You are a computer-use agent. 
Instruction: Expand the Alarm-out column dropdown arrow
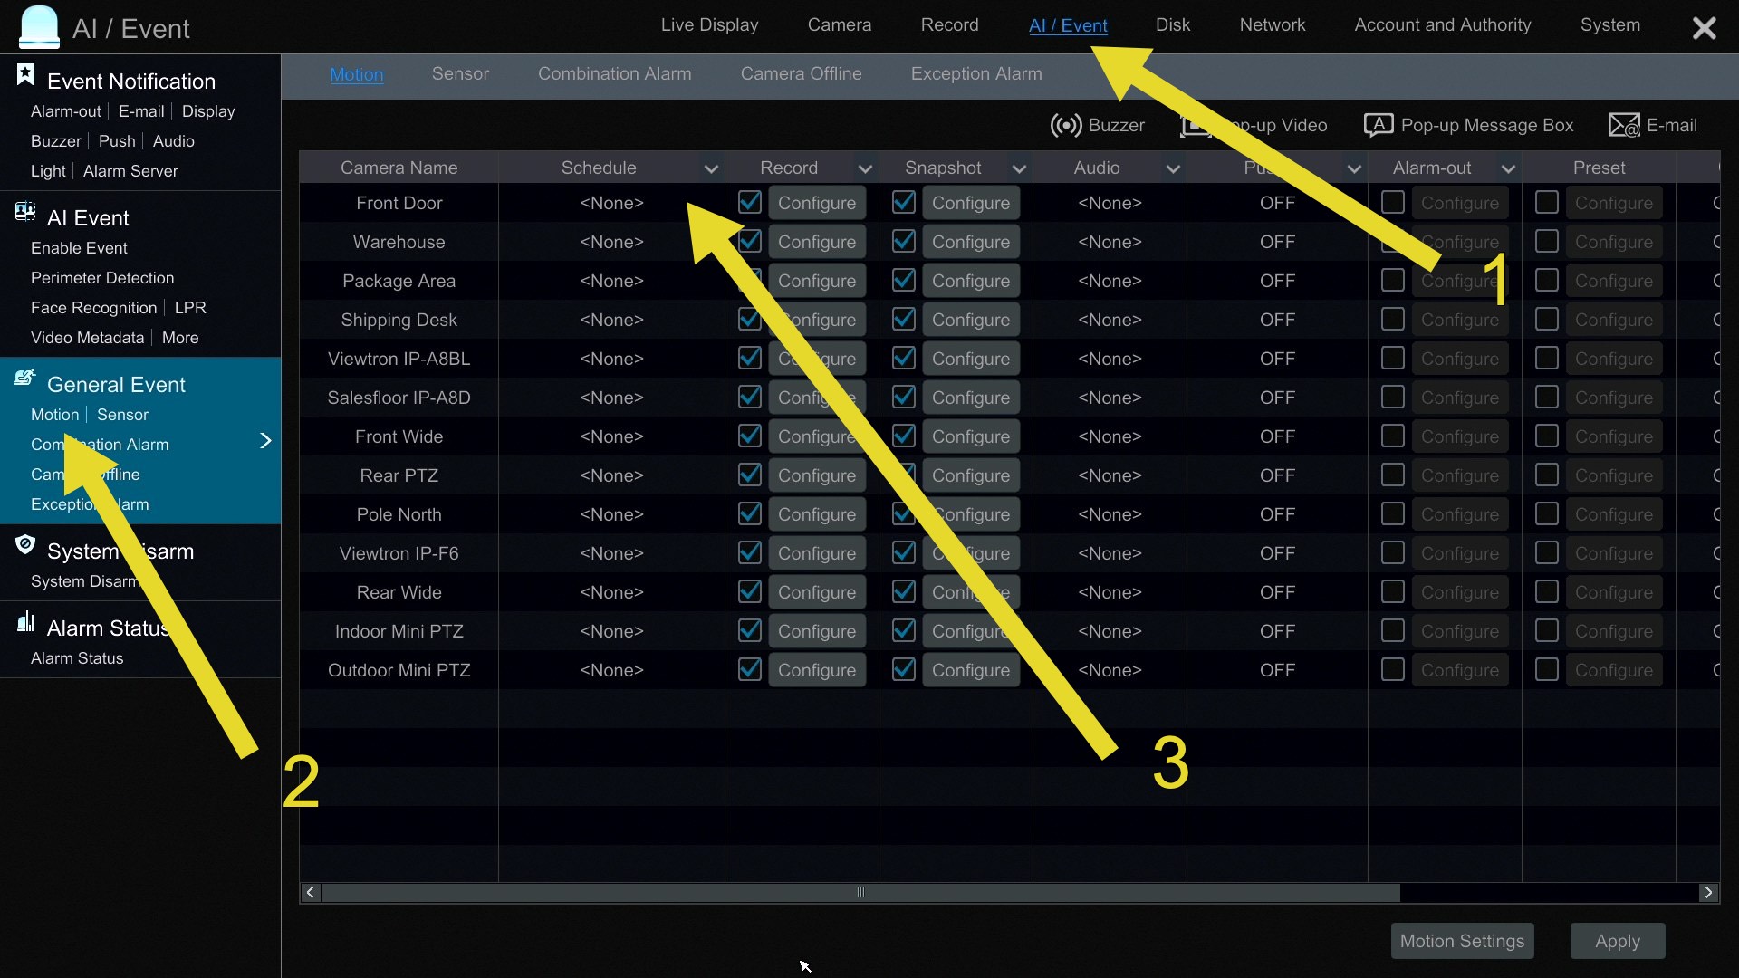point(1508,168)
